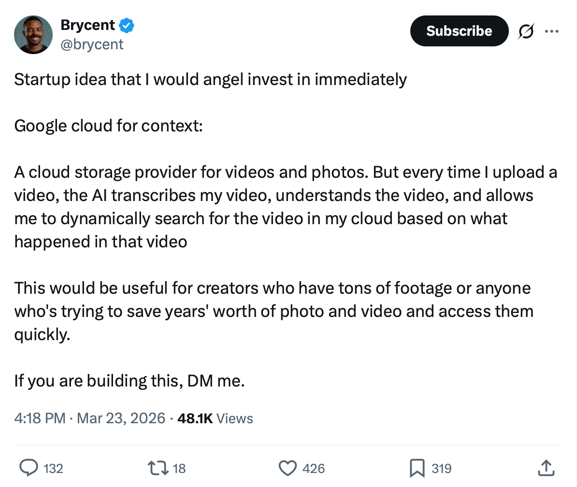Click the 132 replies count
The height and width of the screenshot is (487, 577).
pyautogui.click(x=53, y=468)
